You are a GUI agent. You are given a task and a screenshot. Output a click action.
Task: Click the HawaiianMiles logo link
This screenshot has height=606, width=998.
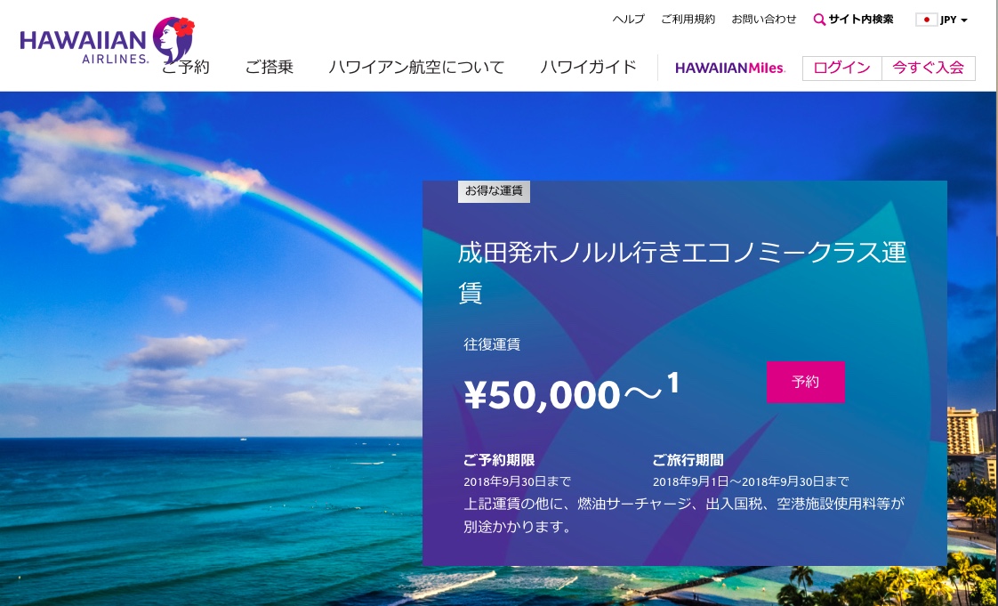pyautogui.click(x=730, y=69)
